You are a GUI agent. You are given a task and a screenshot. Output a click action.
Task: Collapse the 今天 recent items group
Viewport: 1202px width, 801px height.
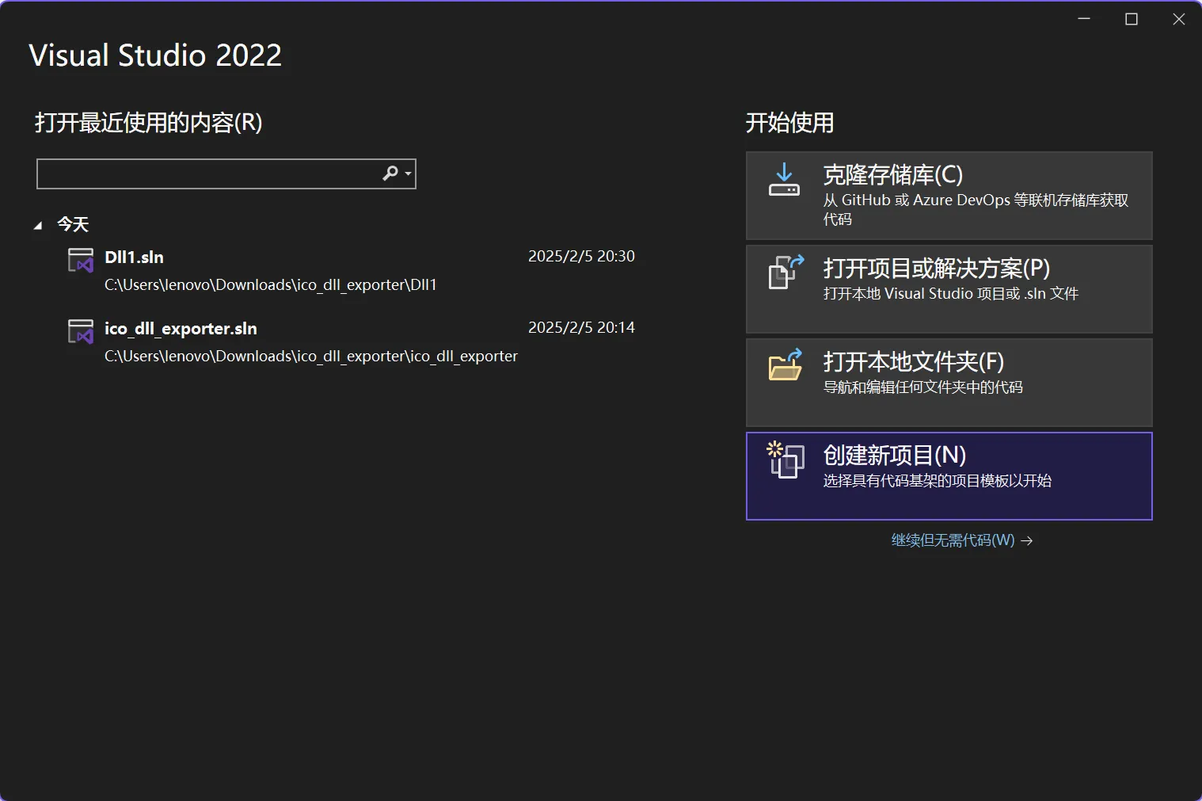point(38,226)
